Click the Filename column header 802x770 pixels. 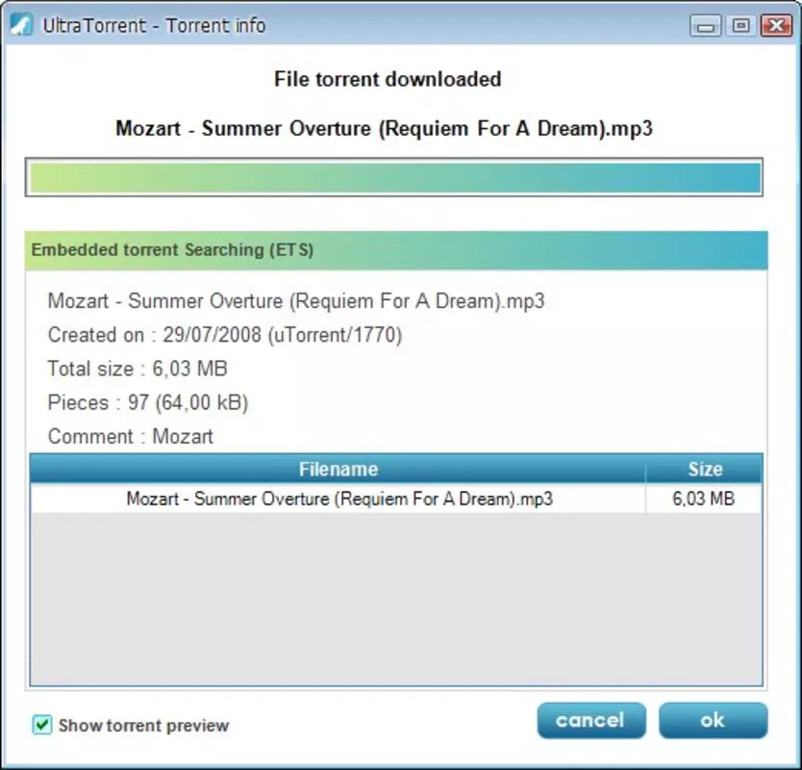point(338,469)
